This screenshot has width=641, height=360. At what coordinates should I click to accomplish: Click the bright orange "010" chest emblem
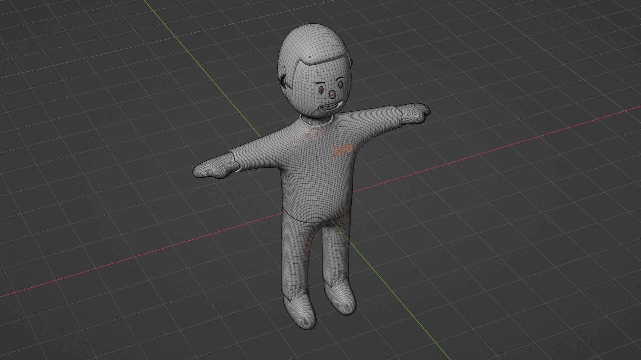tap(342, 150)
